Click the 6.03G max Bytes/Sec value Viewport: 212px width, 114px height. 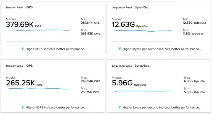tap(188, 81)
